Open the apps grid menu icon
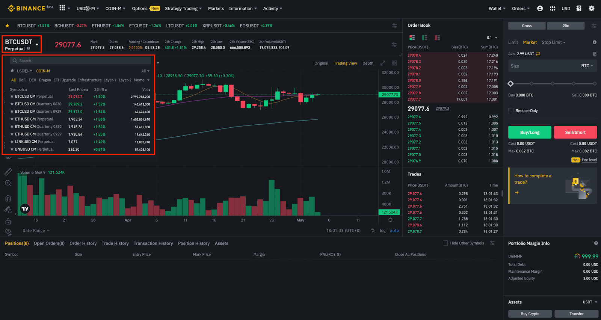The image size is (601, 320). click(62, 8)
